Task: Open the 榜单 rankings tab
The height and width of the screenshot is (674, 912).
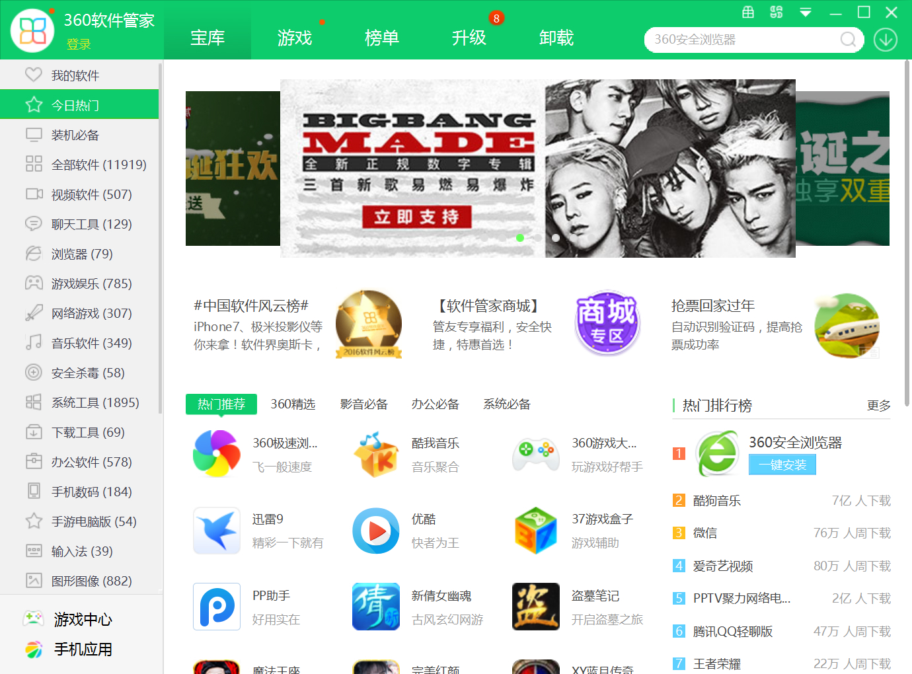Action: point(382,38)
